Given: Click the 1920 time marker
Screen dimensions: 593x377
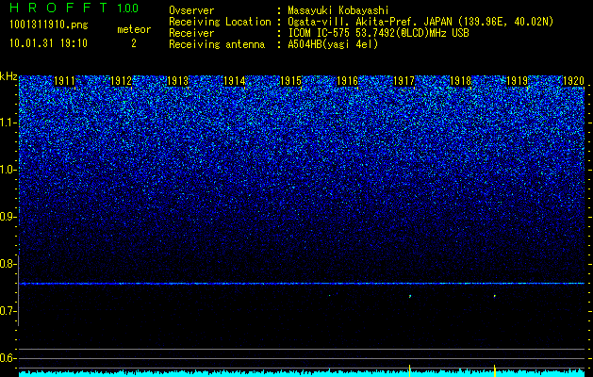Looking at the screenshot, I should click(574, 81).
